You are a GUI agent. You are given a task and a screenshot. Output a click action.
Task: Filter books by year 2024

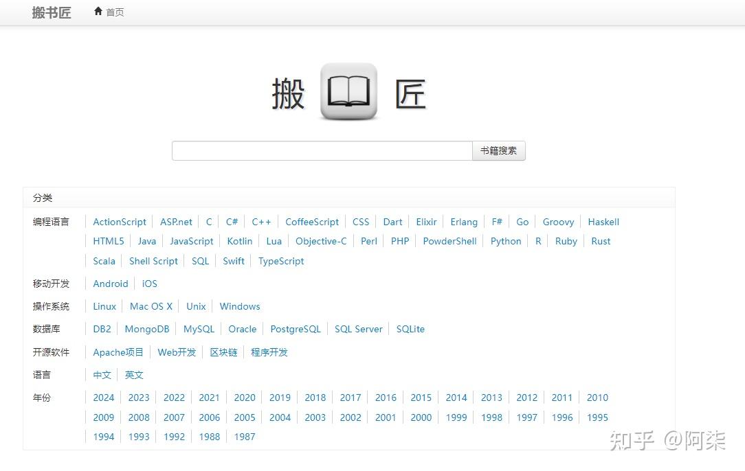click(104, 398)
